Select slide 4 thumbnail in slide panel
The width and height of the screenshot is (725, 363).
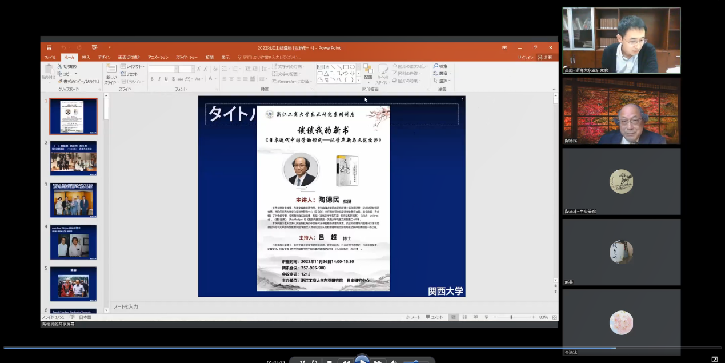(x=73, y=242)
